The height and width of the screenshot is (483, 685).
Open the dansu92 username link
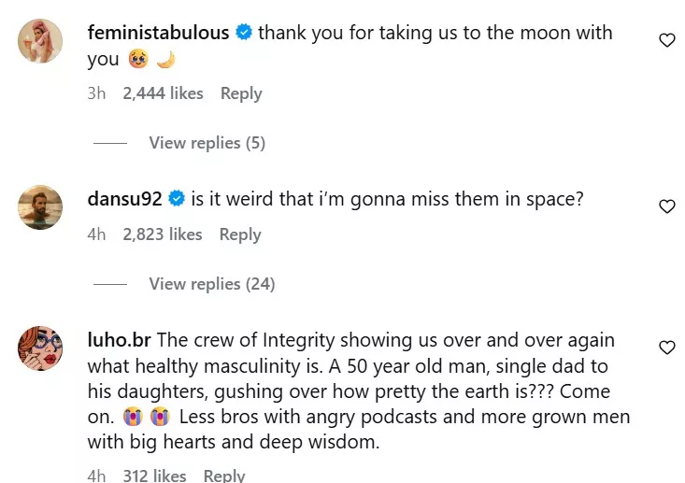(125, 199)
